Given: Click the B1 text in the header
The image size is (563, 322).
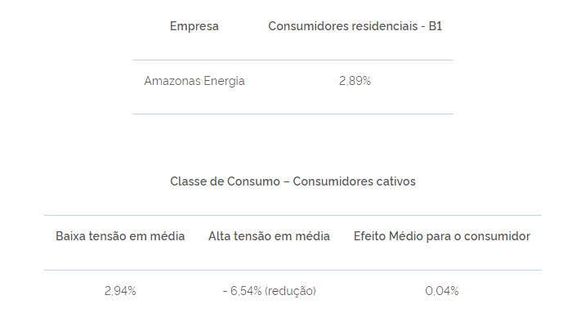Looking at the screenshot, I should 436,26.
